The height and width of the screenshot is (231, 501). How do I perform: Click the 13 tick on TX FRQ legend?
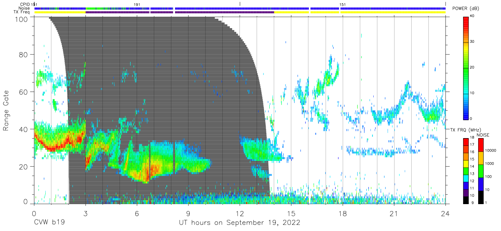tap(472, 174)
